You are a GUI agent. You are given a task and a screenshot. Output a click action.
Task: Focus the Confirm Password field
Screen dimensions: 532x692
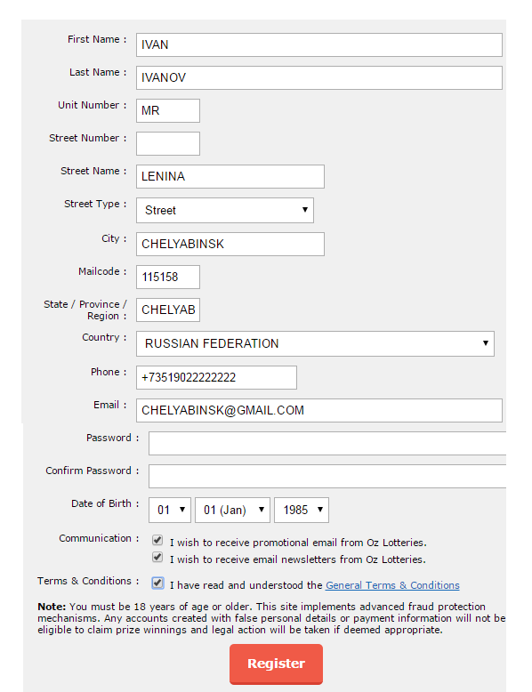click(327, 476)
